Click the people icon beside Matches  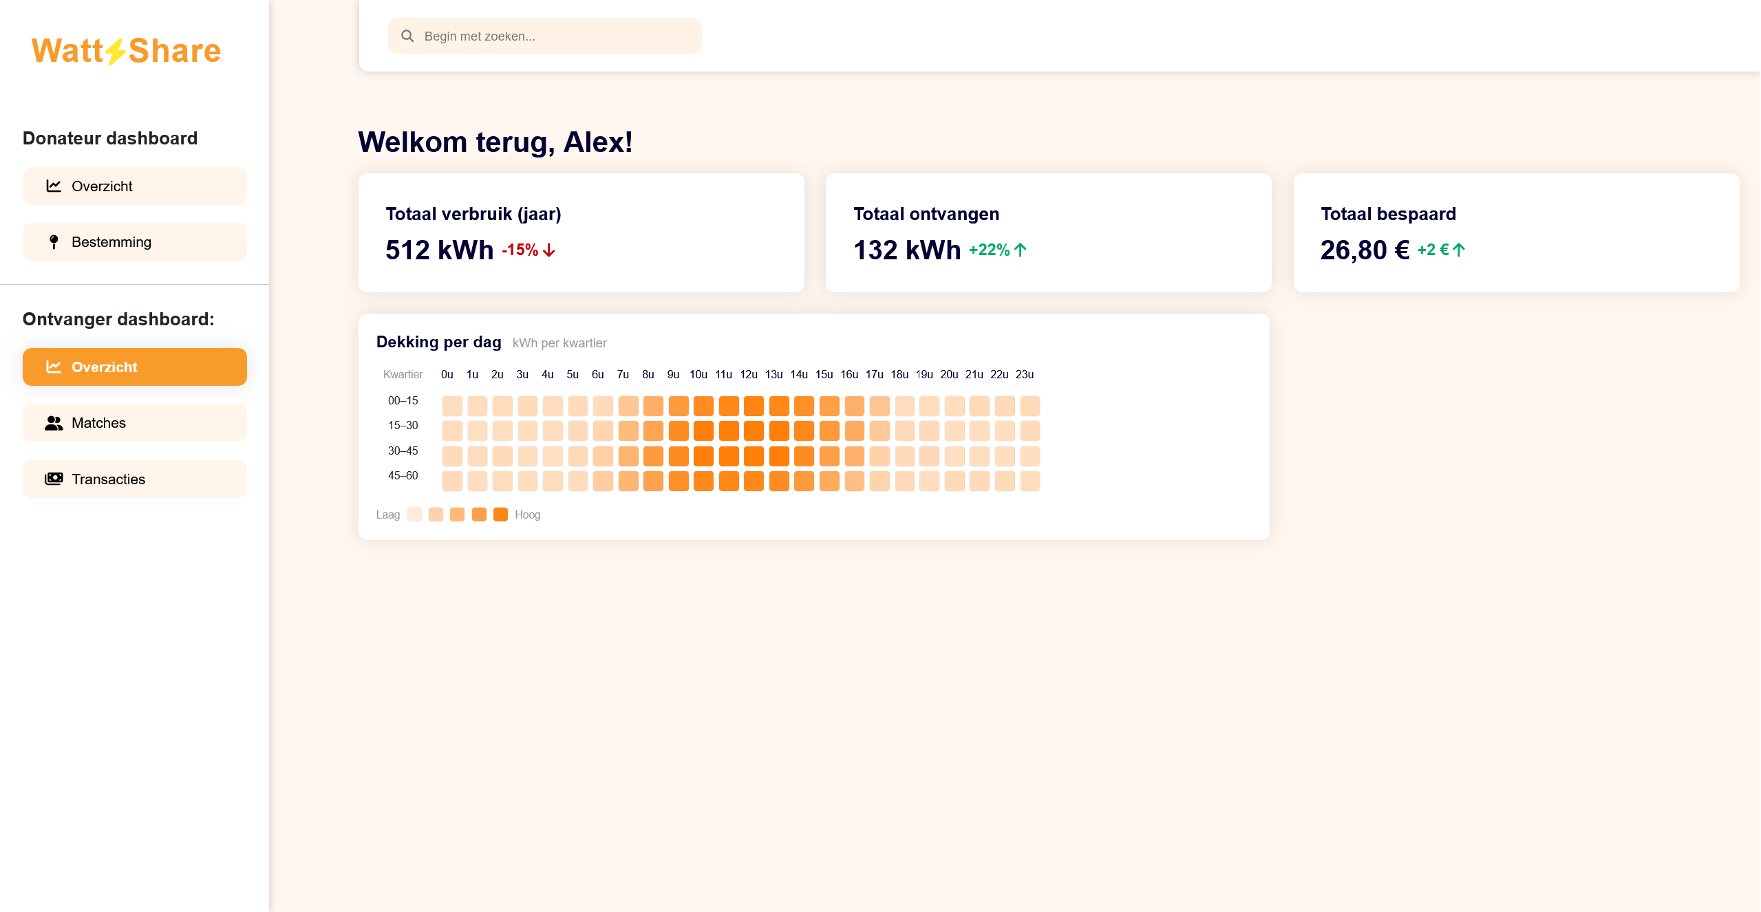tap(54, 423)
